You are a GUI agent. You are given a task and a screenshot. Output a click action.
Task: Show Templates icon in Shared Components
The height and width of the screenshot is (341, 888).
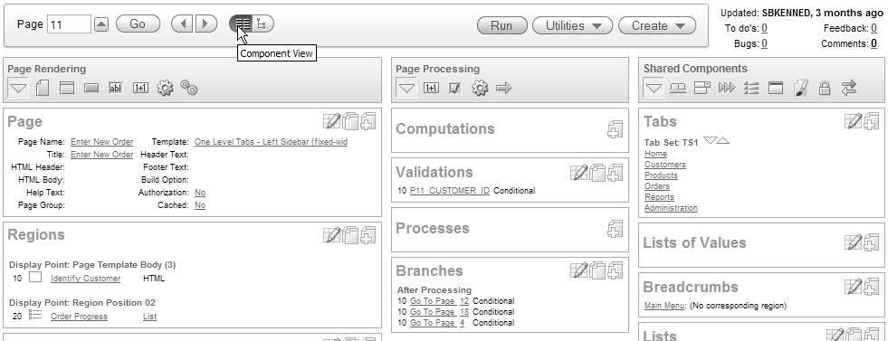[775, 89]
